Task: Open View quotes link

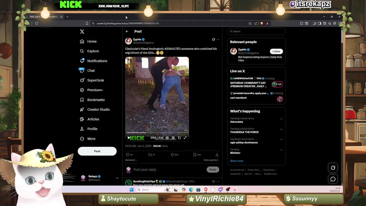Action: 211,160
